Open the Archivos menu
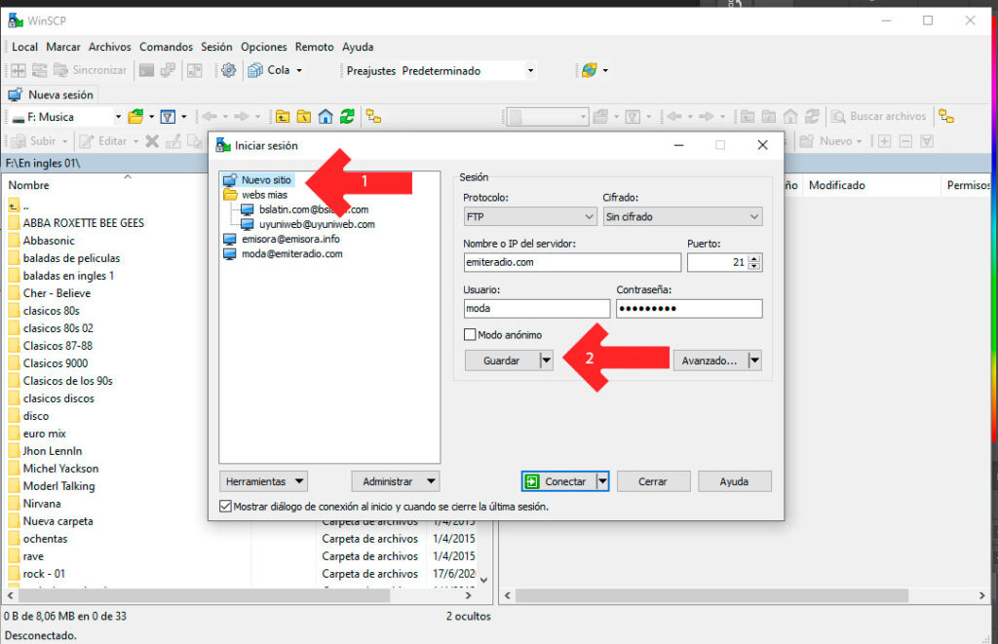 tap(109, 47)
